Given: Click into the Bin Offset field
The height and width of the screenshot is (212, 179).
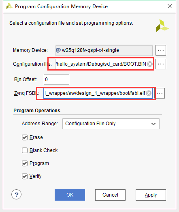Looking at the screenshot, I should click(56, 79).
